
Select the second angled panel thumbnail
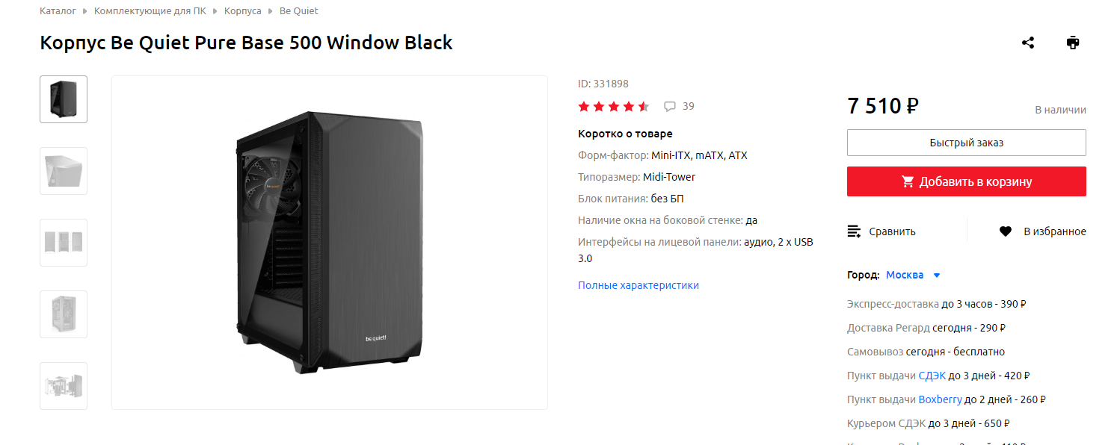tap(64, 171)
